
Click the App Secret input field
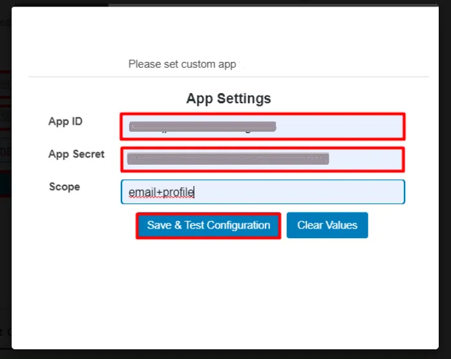tap(262, 159)
